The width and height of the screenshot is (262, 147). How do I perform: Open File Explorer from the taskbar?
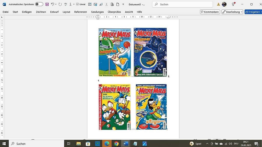78,144
